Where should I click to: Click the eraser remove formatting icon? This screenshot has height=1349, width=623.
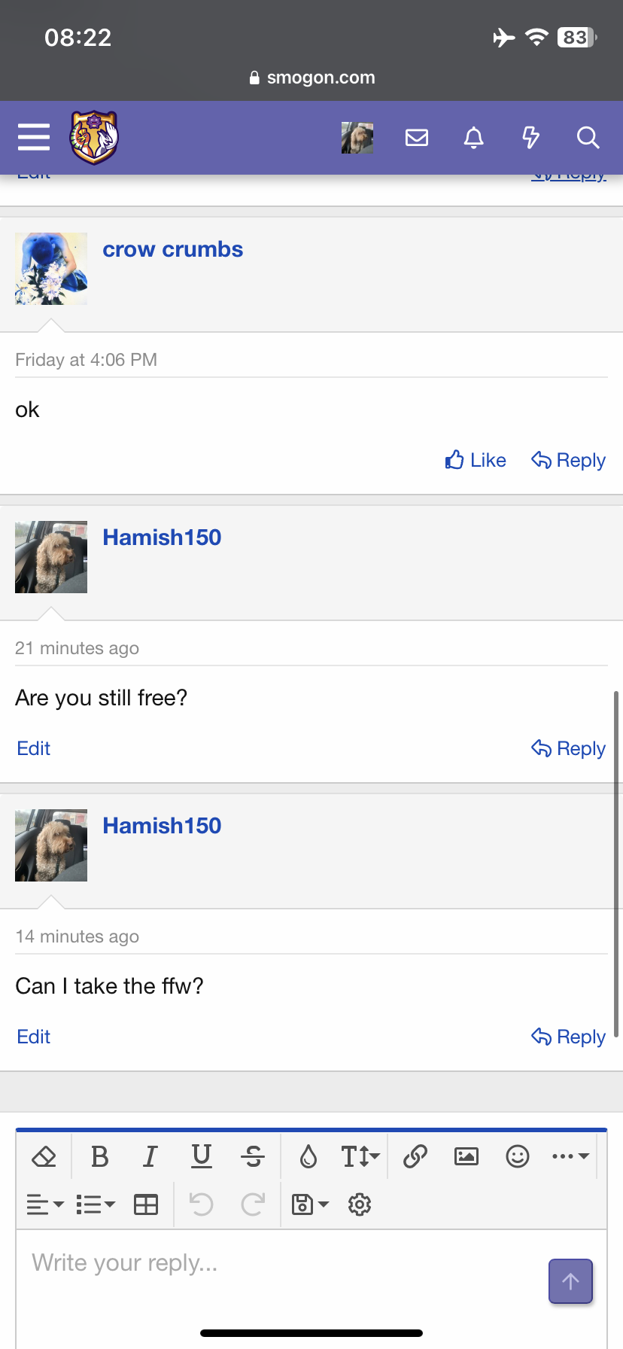point(44,1156)
